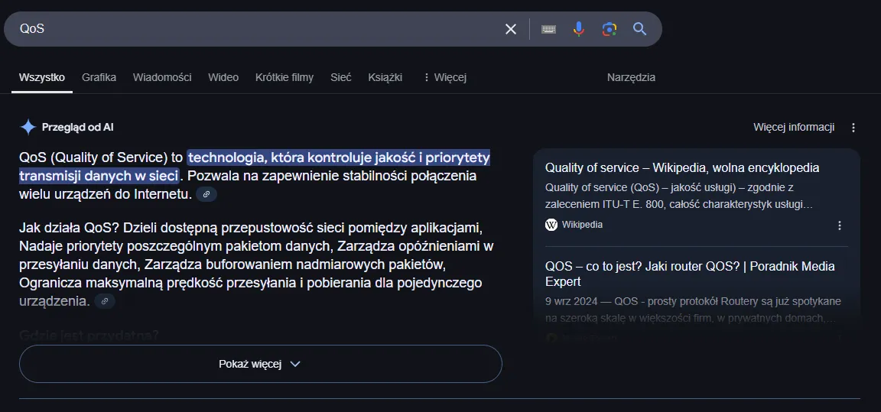Open 'QOS – co to jest?' Media Expert link

point(690,274)
